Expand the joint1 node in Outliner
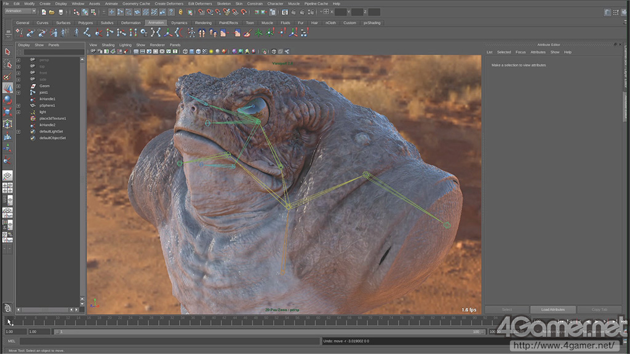This screenshot has width=630, height=354. click(x=18, y=93)
